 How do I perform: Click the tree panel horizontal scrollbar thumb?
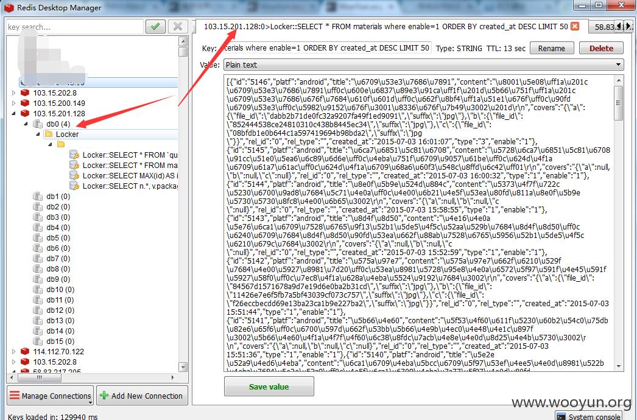pyautogui.click(x=40, y=377)
